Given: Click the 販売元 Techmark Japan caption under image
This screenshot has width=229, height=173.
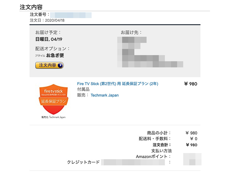Looking at the screenshot, I should click(x=53, y=117).
